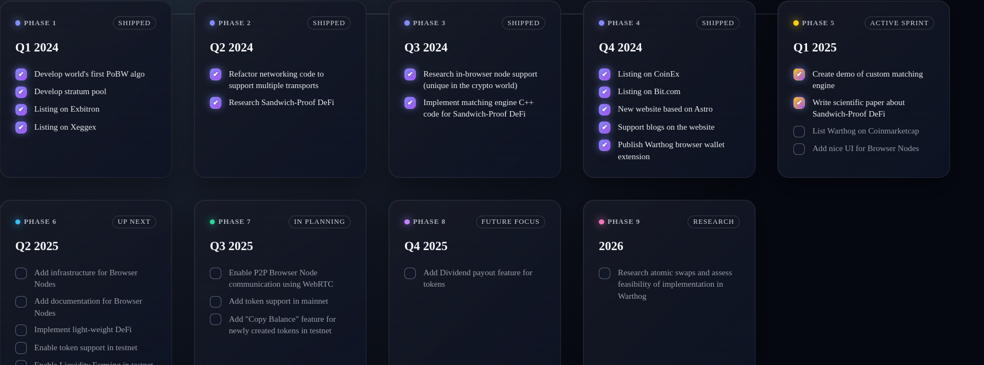The height and width of the screenshot is (365, 984).
Task: Toggle checkbox for List Warthog on Coinmarketcap
Action: coord(799,132)
